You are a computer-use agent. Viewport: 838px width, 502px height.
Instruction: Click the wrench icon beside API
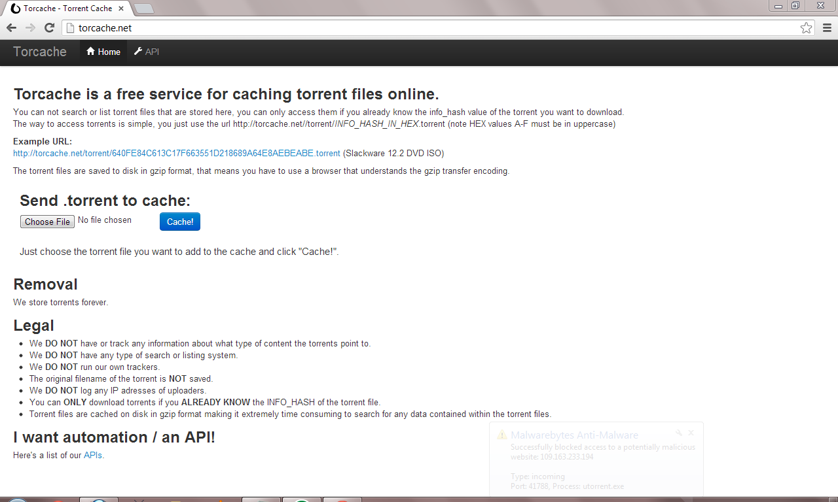[x=138, y=52]
